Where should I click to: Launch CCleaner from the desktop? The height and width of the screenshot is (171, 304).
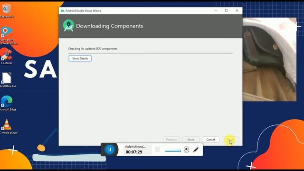(x=7, y=56)
